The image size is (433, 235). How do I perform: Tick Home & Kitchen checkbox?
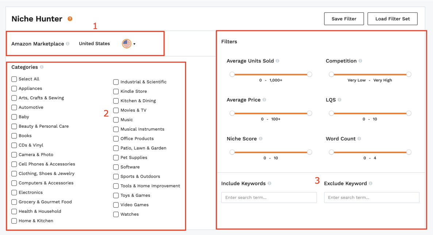14,221
